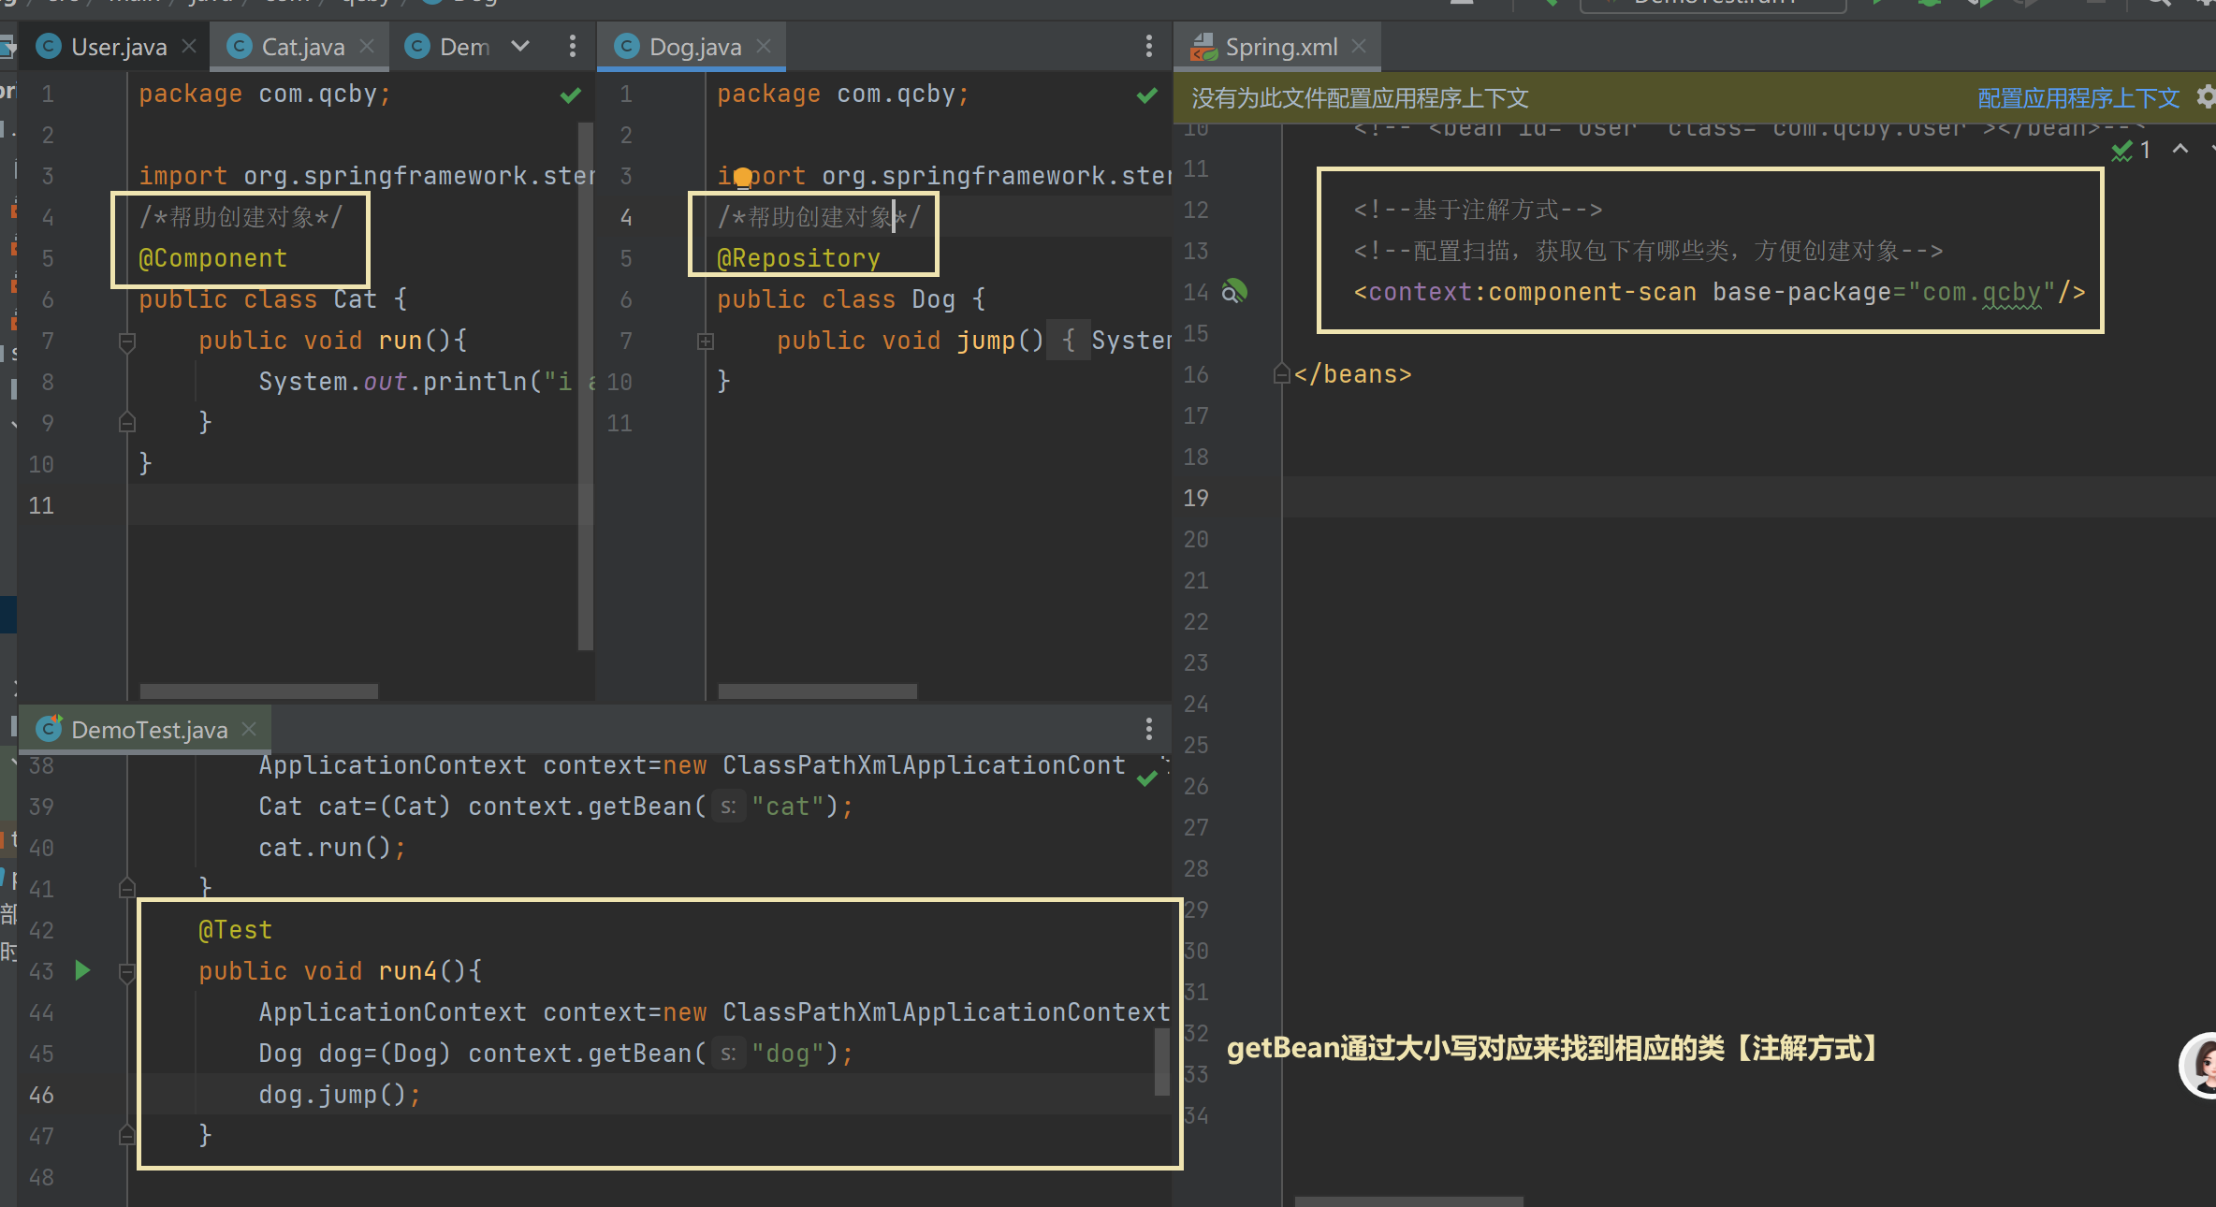Collapse the run4 method fold marker
Image resolution: width=2216 pixels, height=1207 pixels.
(127, 972)
